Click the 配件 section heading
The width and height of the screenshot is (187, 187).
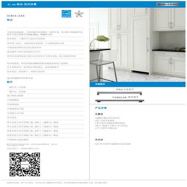pos(10,82)
